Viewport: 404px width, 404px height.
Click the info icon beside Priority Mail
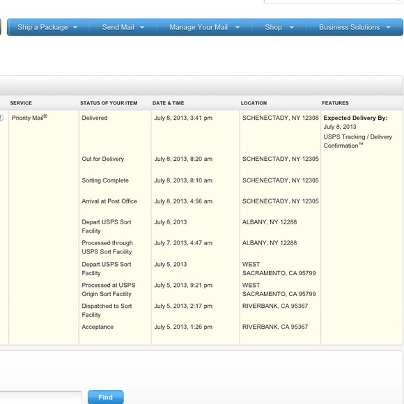point(1,118)
